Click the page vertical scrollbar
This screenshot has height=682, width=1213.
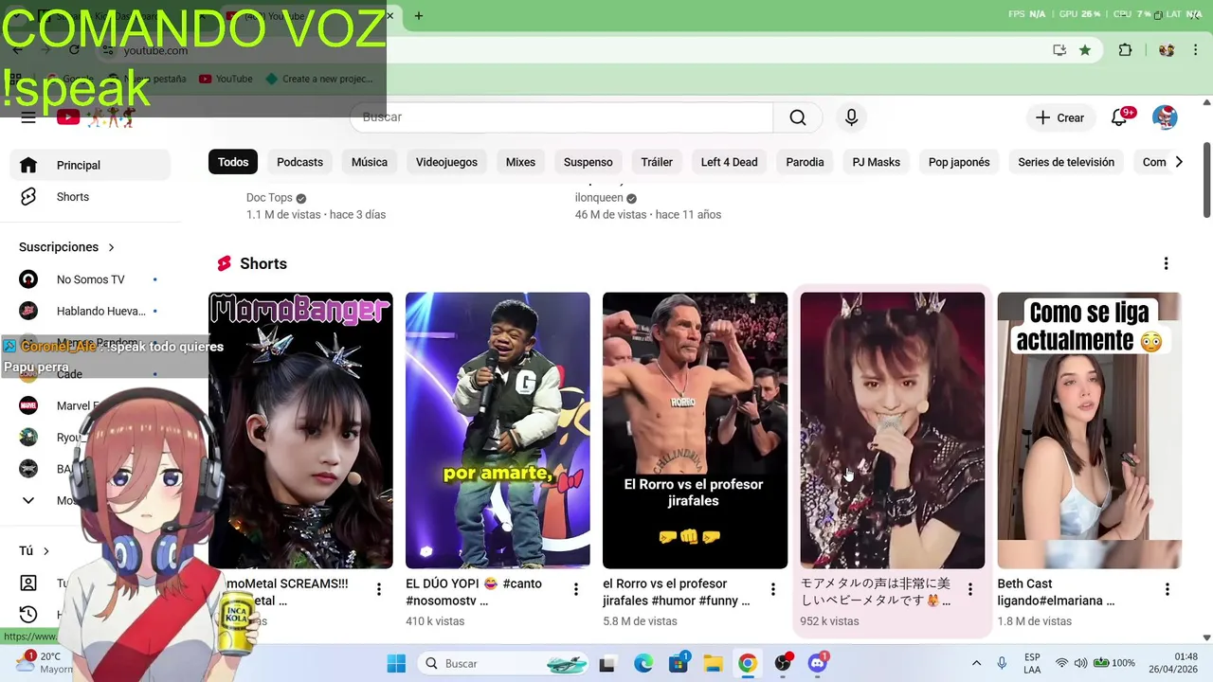click(x=1206, y=180)
